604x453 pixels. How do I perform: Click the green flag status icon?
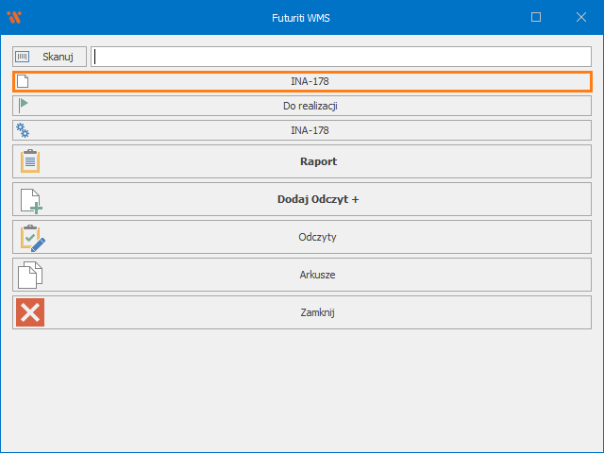pyautogui.click(x=23, y=106)
